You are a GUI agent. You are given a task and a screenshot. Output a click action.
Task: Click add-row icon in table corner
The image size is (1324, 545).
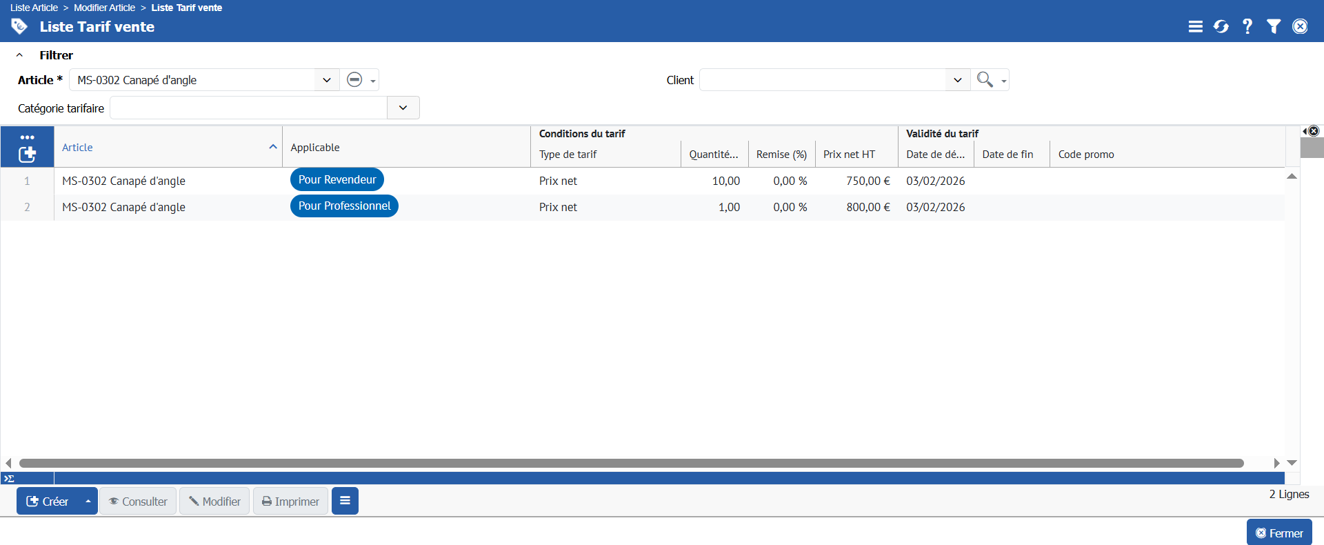tap(27, 155)
